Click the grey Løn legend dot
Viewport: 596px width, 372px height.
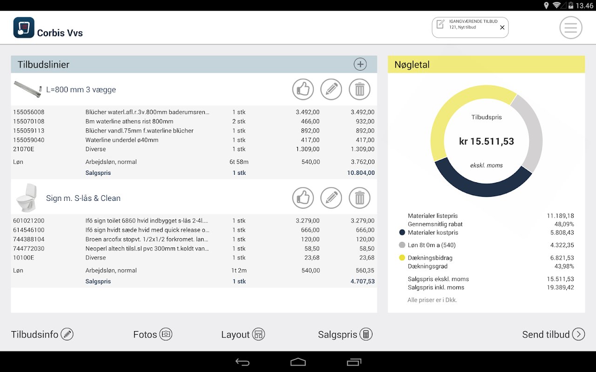[x=402, y=245]
